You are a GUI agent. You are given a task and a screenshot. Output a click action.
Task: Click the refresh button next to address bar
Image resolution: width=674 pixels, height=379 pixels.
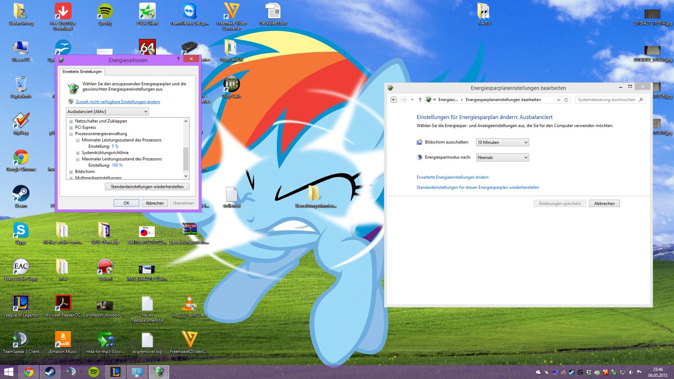566,100
